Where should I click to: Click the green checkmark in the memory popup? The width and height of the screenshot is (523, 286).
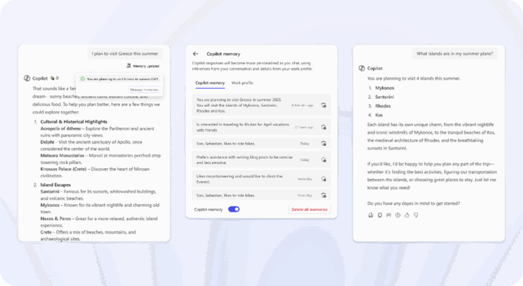[x=82, y=79]
